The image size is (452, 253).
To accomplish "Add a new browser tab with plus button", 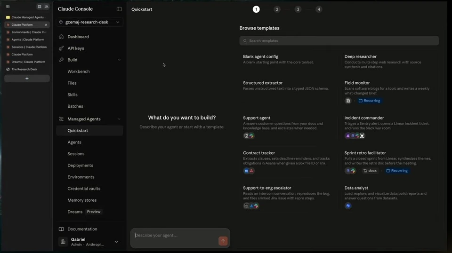I will [x=27, y=78].
